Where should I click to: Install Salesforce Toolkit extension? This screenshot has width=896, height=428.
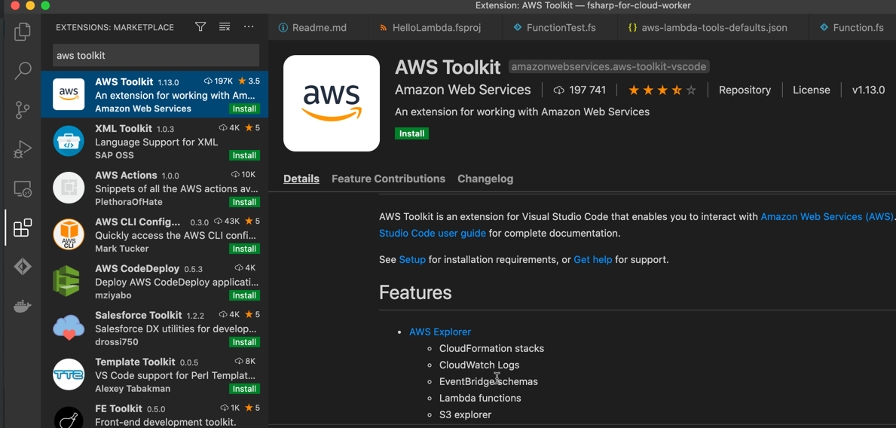[245, 342]
